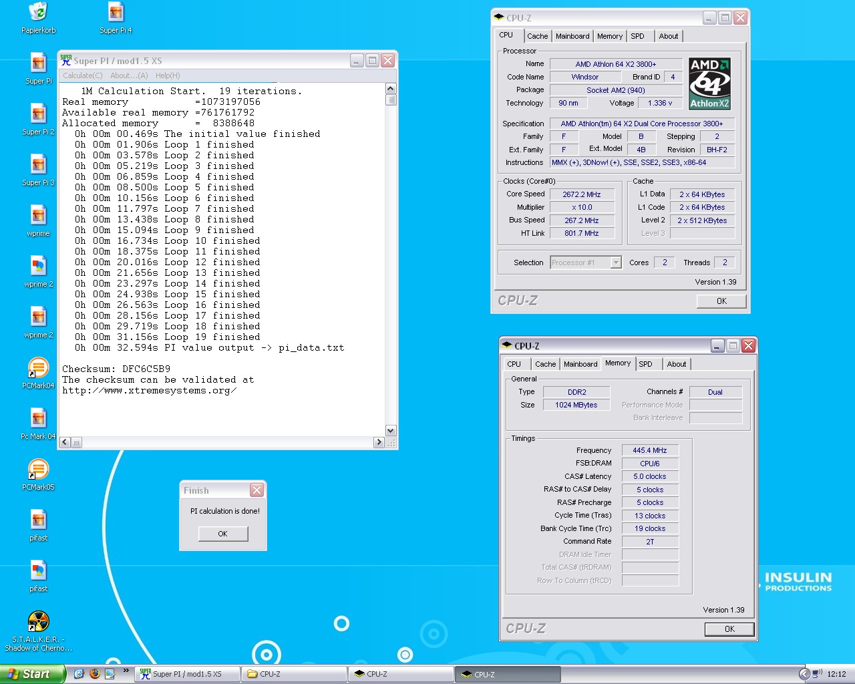Click Super PI vertical scrollbar up arrow
855x684 pixels.
[391, 89]
